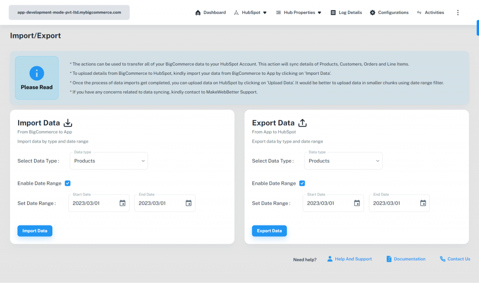This screenshot has height=283, width=479.
Task: Expand the HubSpot menu arrow
Action: pyautogui.click(x=265, y=13)
